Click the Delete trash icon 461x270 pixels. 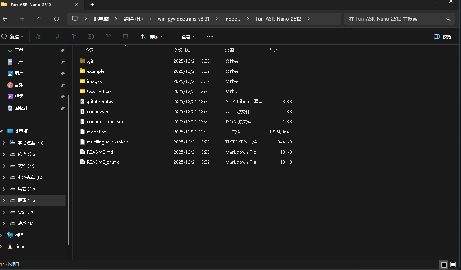click(x=125, y=36)
